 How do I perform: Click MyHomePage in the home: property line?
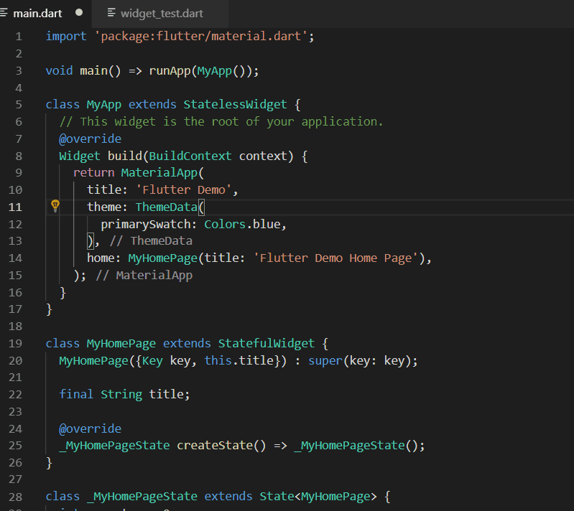coord(163,258)
